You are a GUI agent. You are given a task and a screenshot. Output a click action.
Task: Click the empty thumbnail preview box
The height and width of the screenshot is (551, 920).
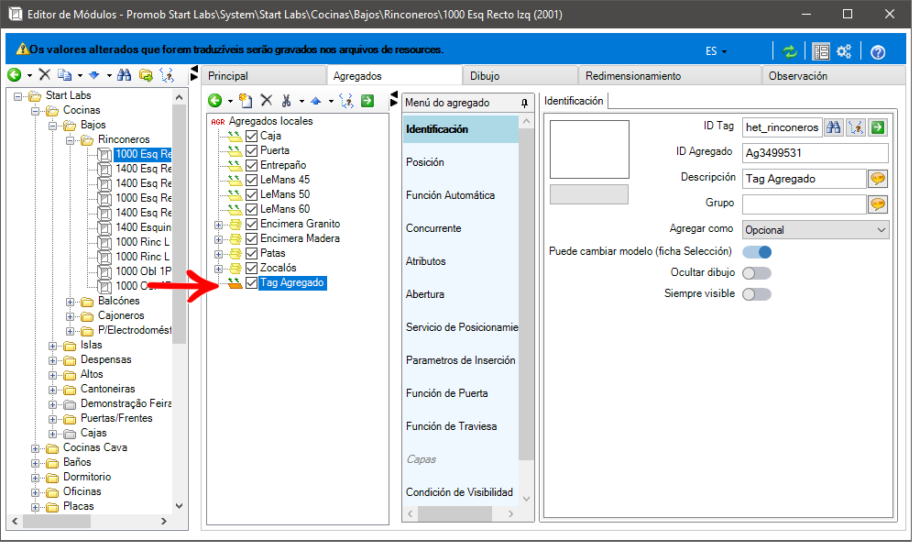click(589, 149)
